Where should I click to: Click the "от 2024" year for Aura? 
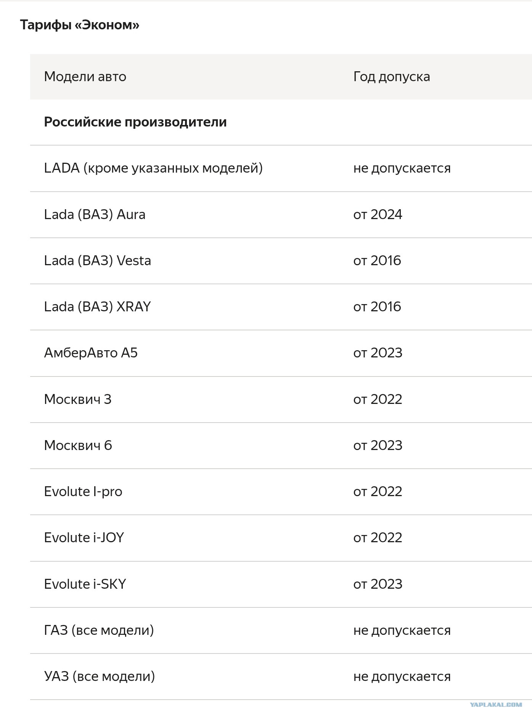[x=378, y=215]
